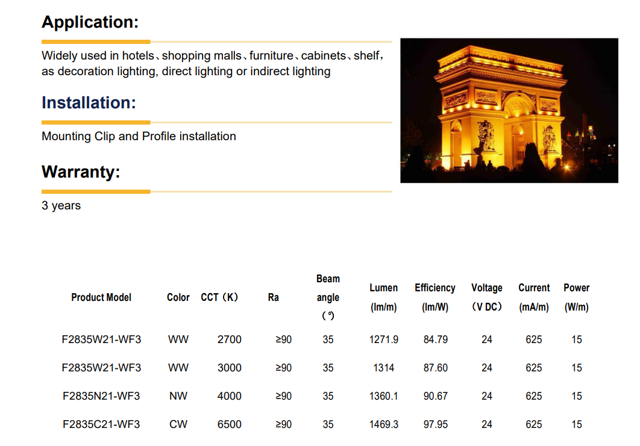640x446 pixels.
Task: Click the illuminated Arc de Triomphe photo
Action: tap(509, 111)
